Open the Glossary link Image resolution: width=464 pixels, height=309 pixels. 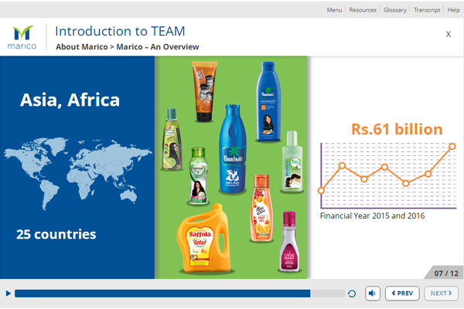click(x=397, y=10)
